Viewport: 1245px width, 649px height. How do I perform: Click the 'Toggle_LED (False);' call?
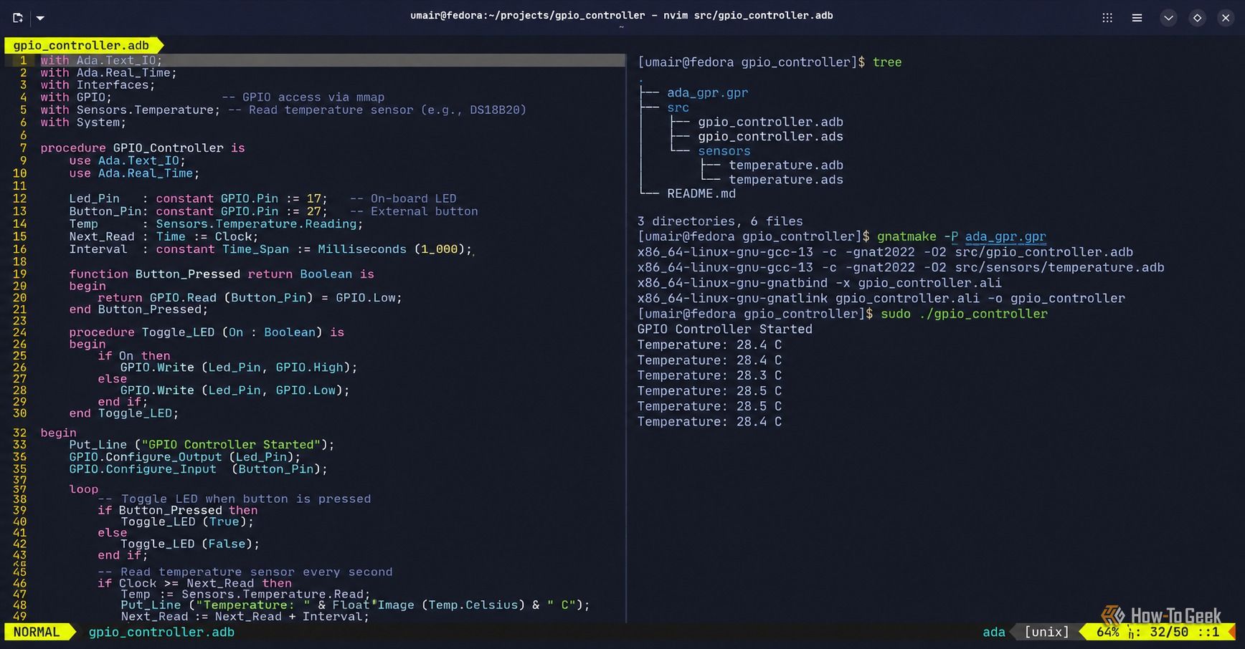click(x=190, y=544)
